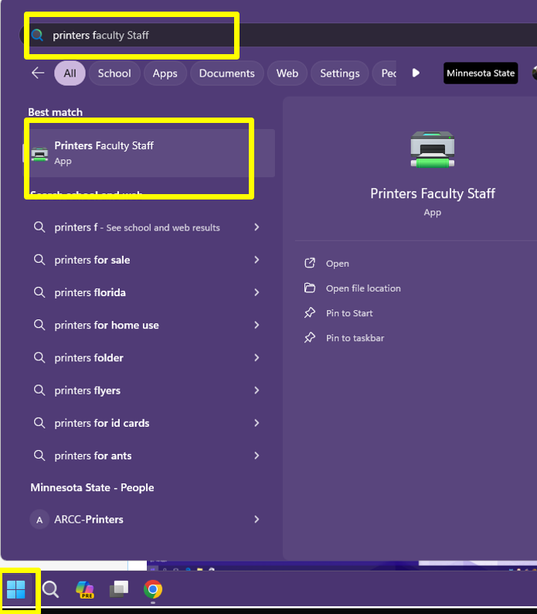Open taskbar Search magnifier icon
This screenshot has width=537, height=614.
50,590
